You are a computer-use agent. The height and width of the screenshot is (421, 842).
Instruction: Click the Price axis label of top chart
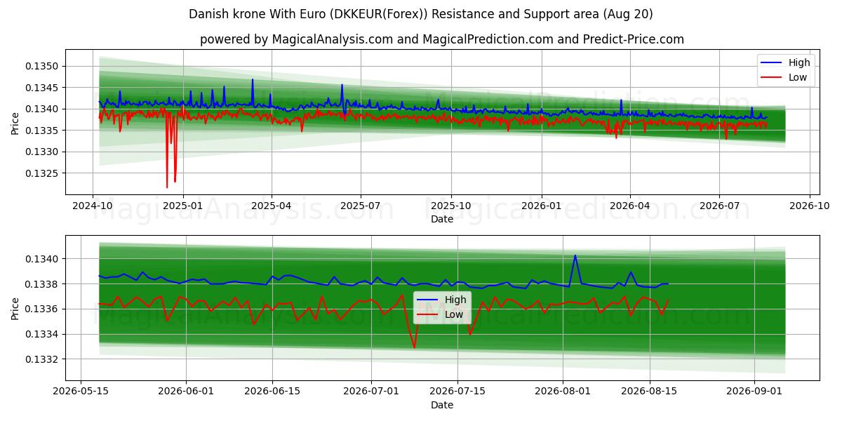tap(15, 121)
